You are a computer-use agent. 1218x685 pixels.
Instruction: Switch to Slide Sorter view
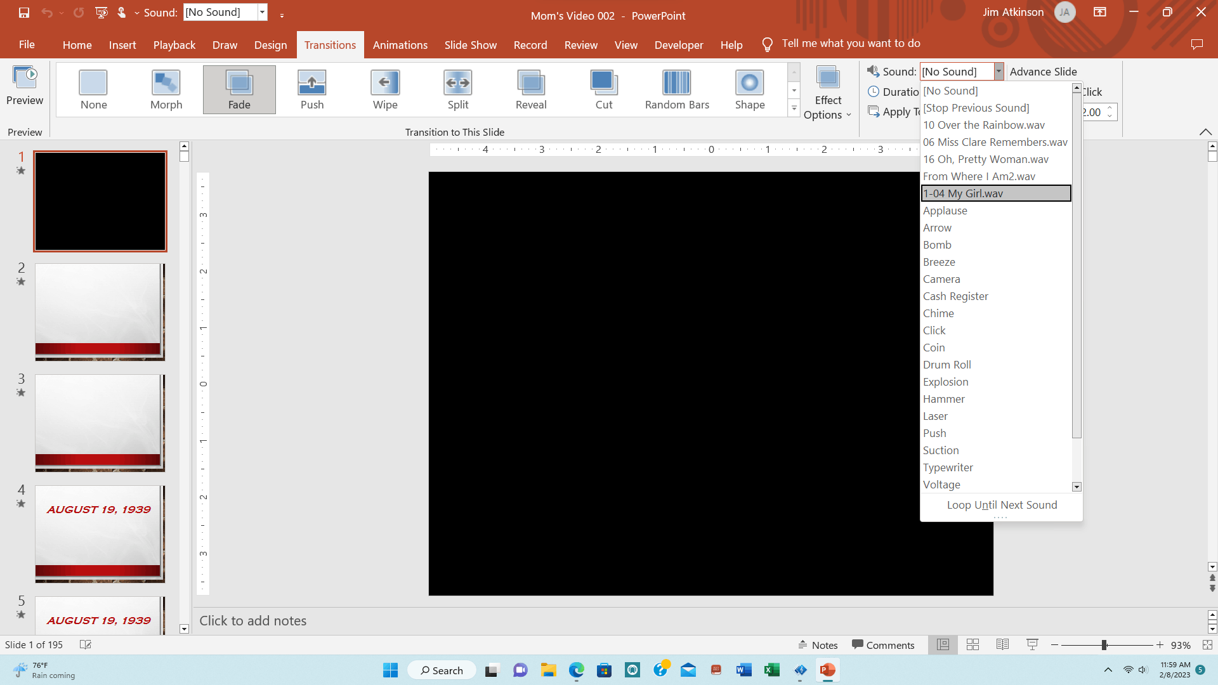pos(972,645)
